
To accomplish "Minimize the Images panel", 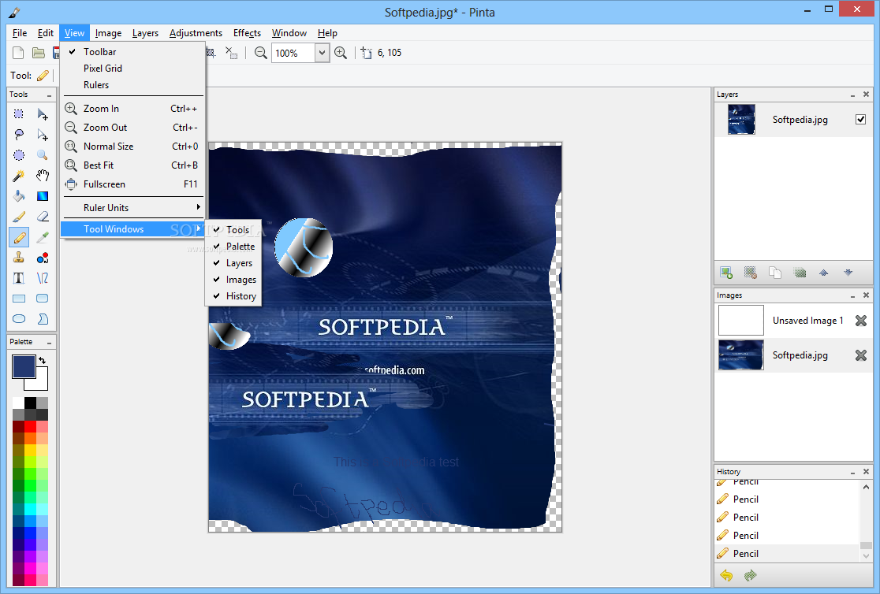I will (x=852, y=295).
